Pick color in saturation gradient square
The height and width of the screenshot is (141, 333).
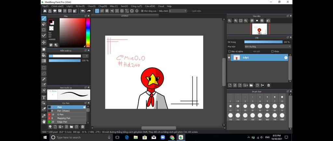coord(73,33)
